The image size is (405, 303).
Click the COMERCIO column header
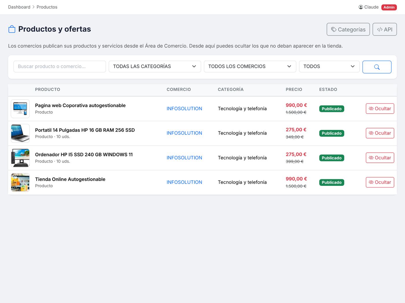pyautogui.click(x=179, y=89)
